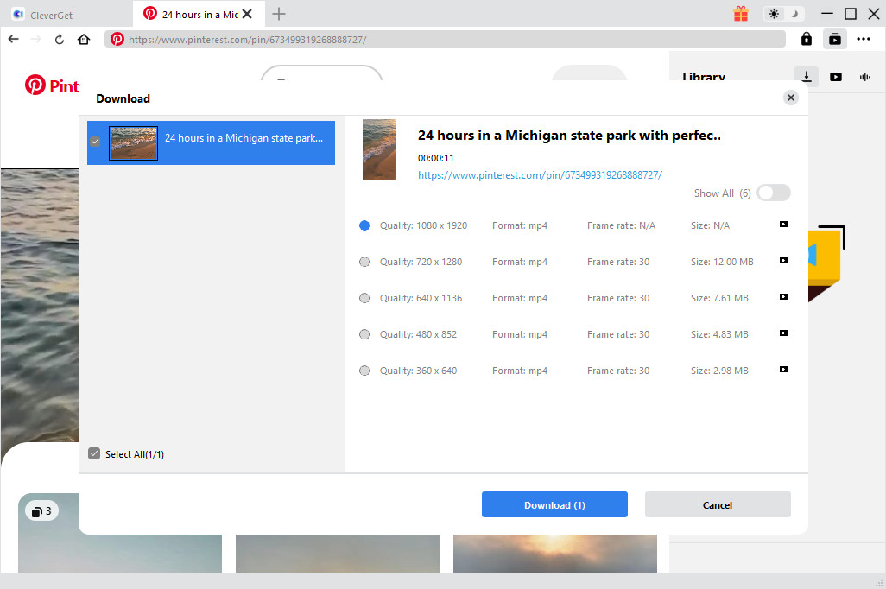This screenshot has width=886, height=589.
Task: Click the lock icon in the address bar
Action: point(806,39)
